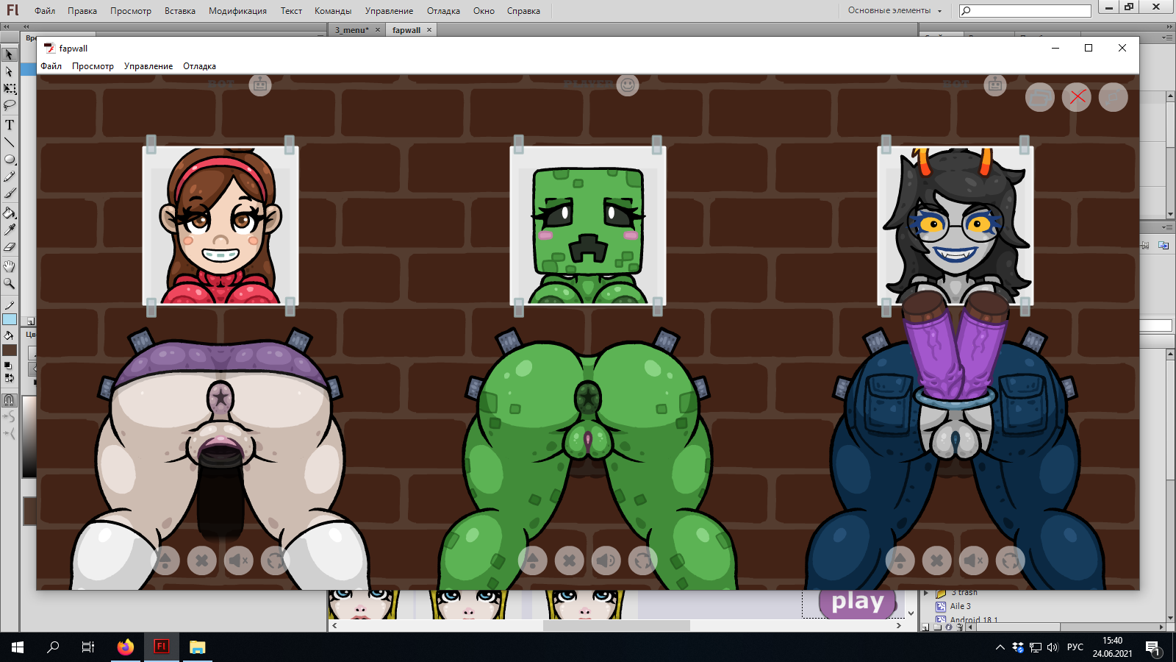Click the library panel's properties info icon
The height and width of the screenshot is (662, 1176).
click(948, 628)
